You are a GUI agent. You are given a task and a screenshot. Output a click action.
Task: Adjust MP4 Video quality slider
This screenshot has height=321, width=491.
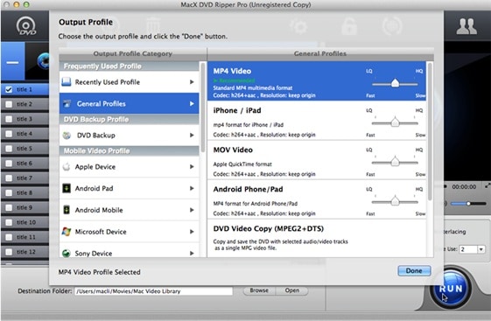(x=395, y=84)
